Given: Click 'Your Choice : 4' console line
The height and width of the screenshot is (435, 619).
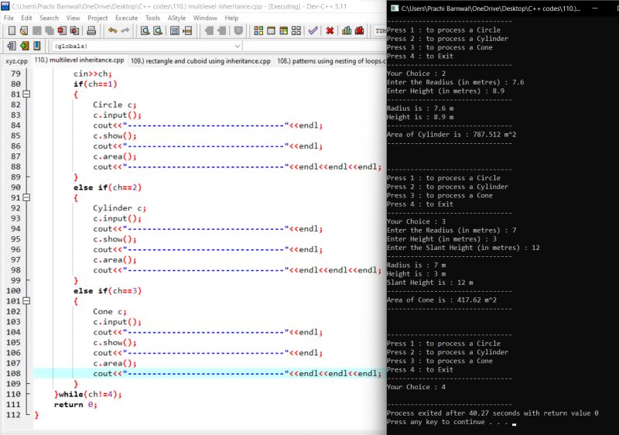Looking at the screenshot, I should [x=416, y=387].
